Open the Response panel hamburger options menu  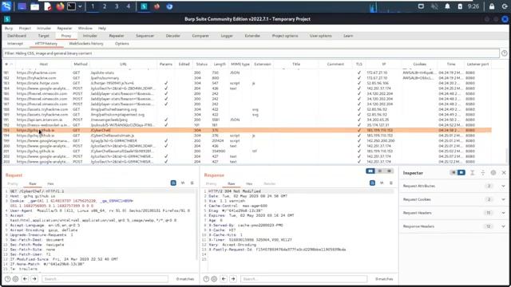[x=391, y=183]
